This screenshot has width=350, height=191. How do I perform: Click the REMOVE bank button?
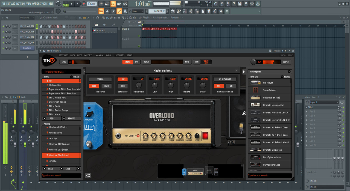[x=71, y=119]
